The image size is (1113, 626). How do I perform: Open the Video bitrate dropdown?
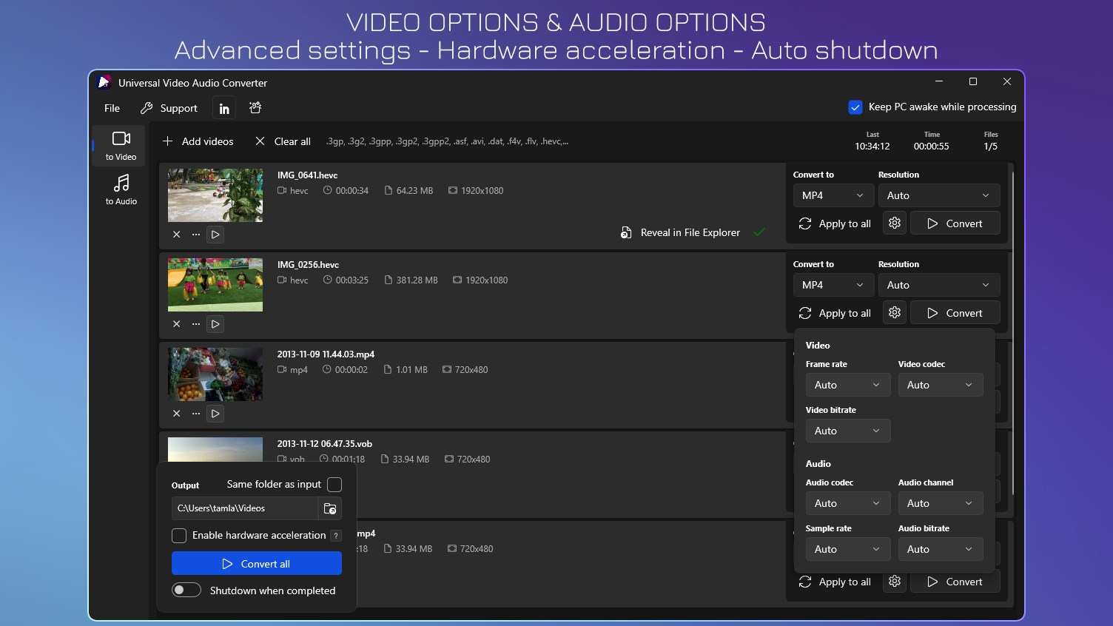[x=848, y=431]
